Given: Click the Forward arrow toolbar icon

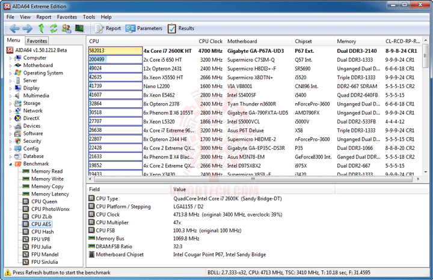Looking at the screenshot, I should click(27, 28).
